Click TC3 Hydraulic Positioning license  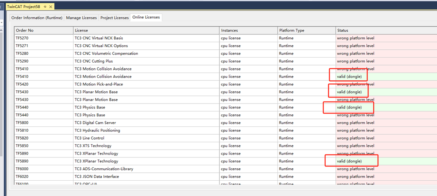(97, 131)
